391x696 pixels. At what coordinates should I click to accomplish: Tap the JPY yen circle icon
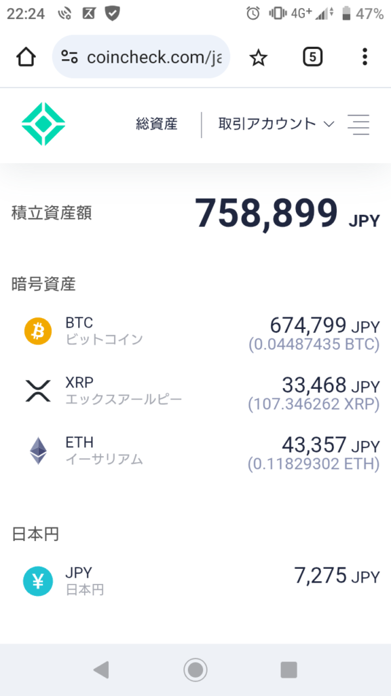pyautogui.click(x=38, y=581)
